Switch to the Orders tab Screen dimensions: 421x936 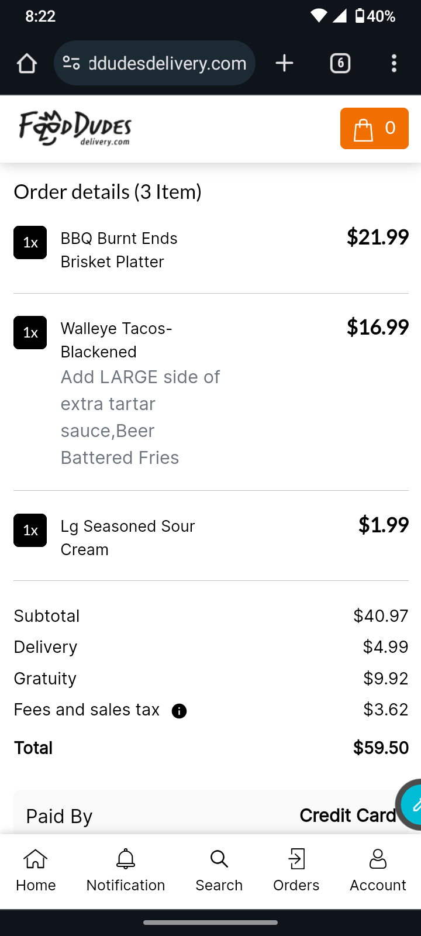click(296, 871)
